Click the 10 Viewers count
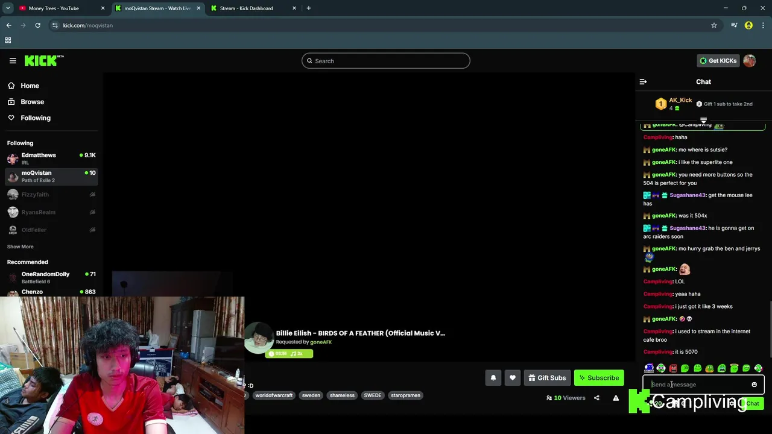The image size is (772, 434). (566, 398)
